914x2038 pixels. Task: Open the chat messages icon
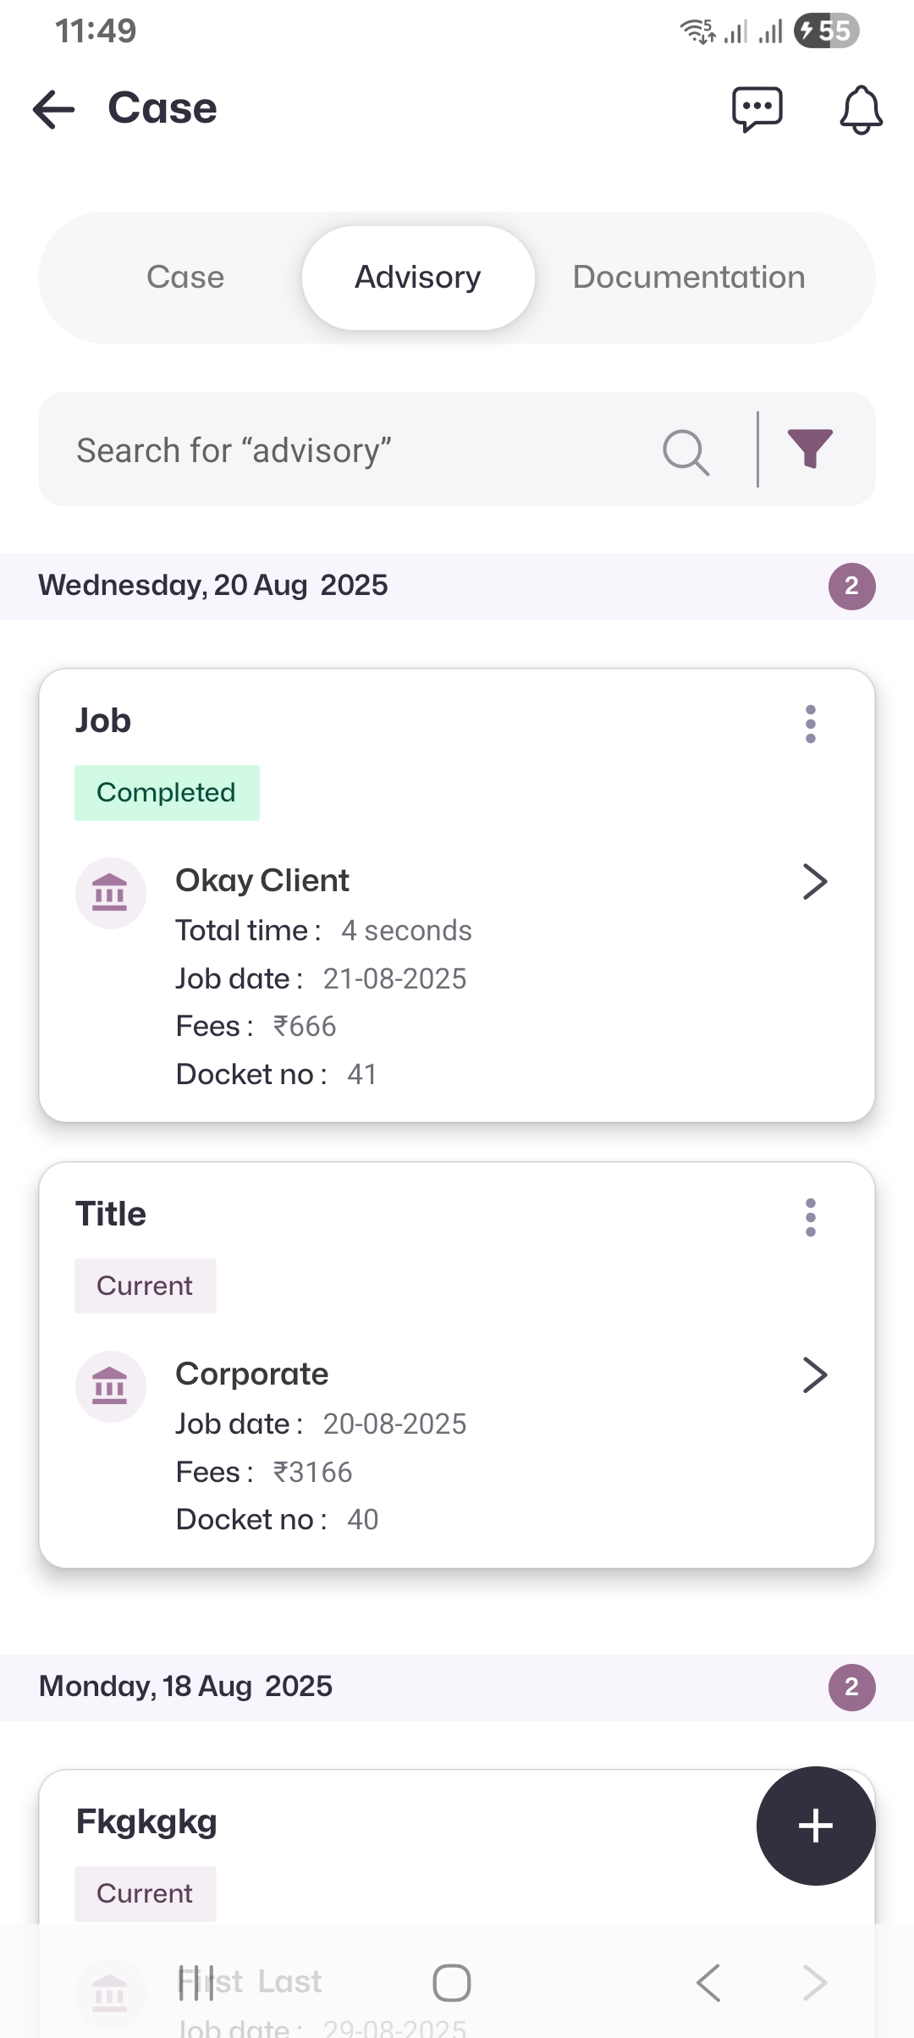[x=757, y=110]
